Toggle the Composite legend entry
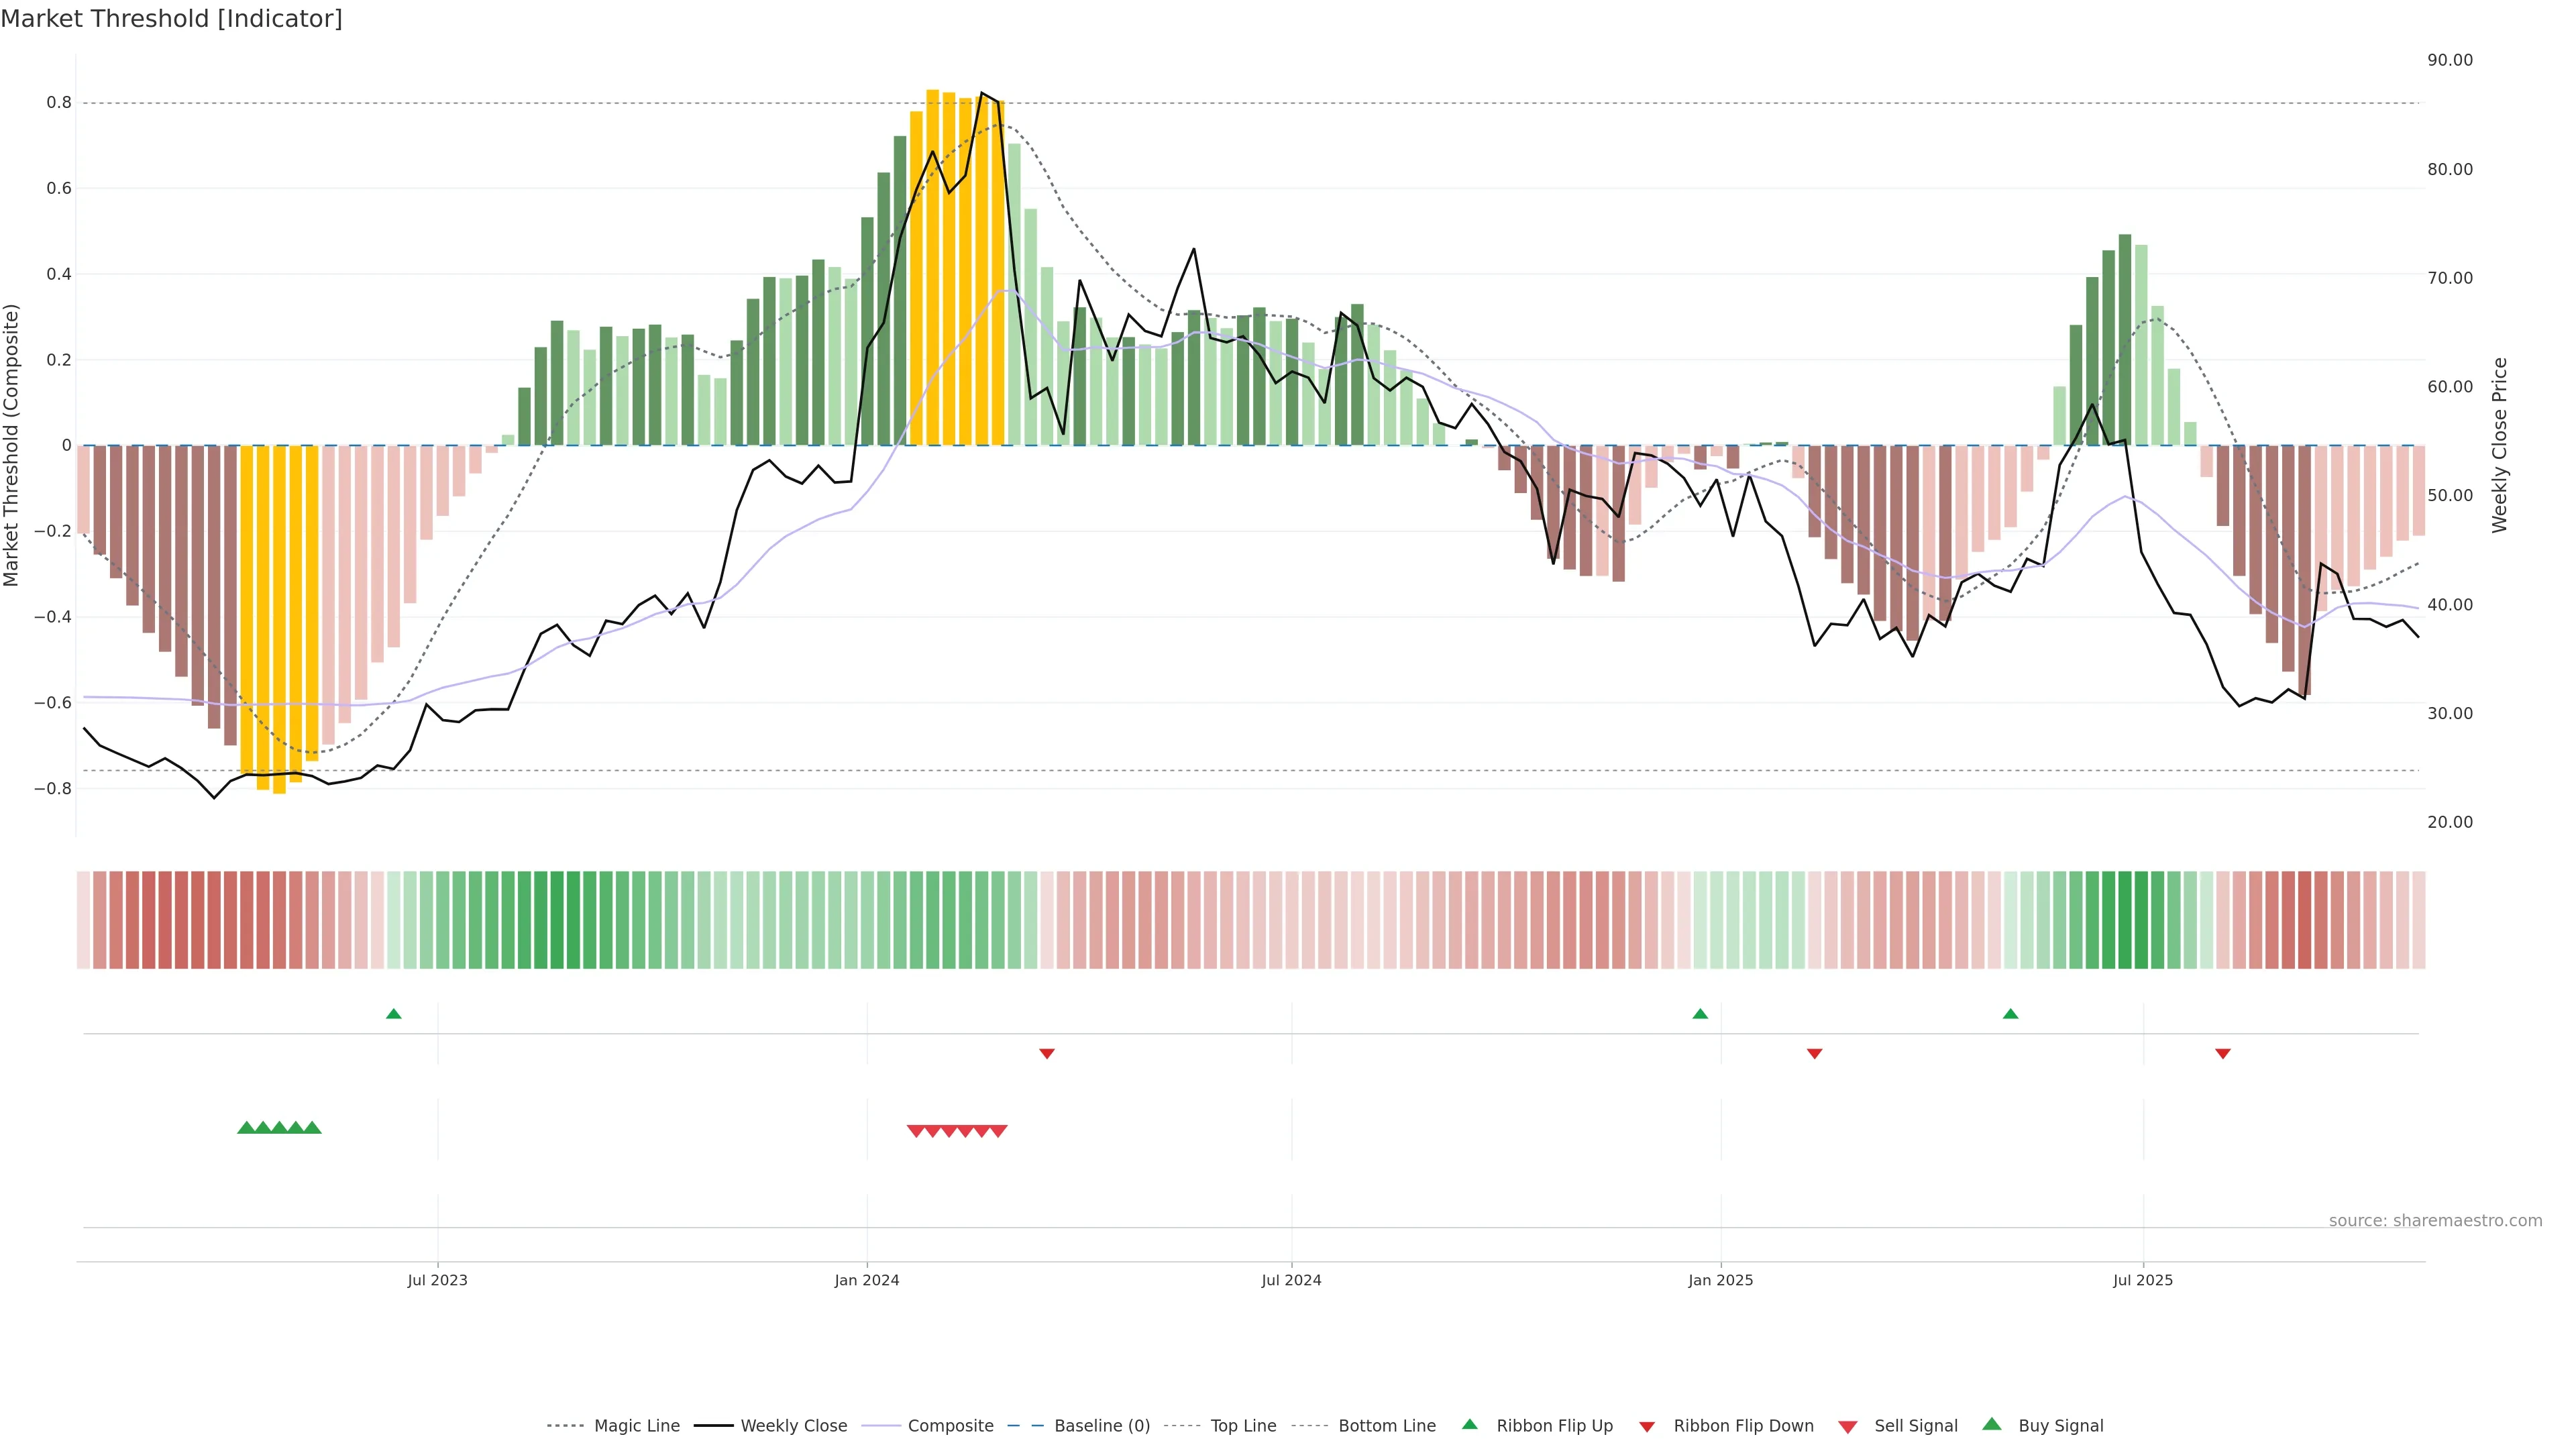 click(x=950, y=1426)
